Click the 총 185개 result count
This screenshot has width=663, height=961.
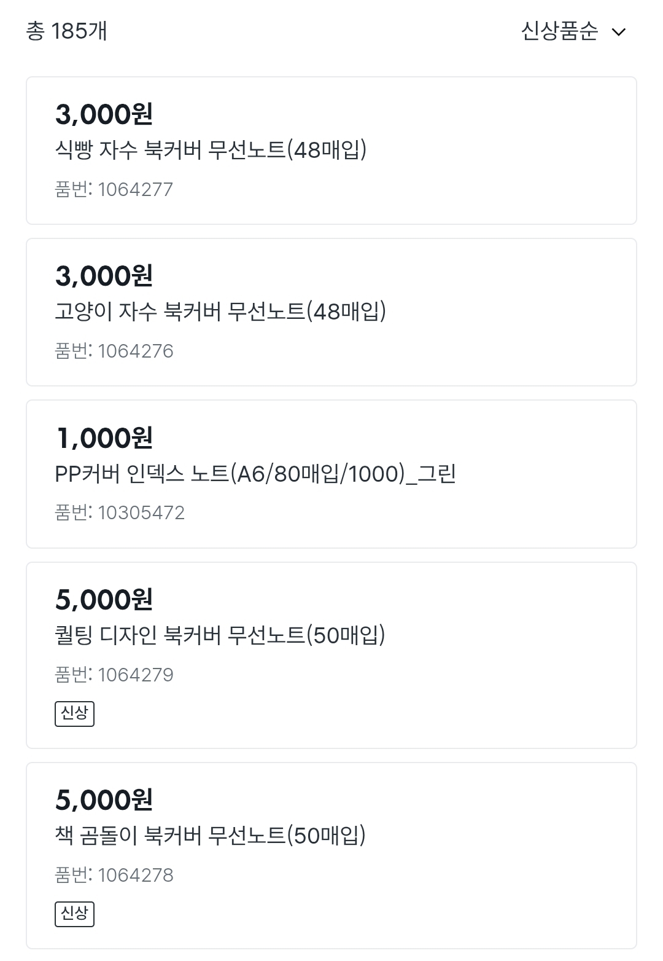[x=66, y=31]
